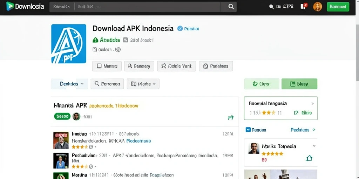Viewport: 359px width, 179px height.
Task: Click the Imobao entry title
Action: pyautogui.click(x=79, y=134)
